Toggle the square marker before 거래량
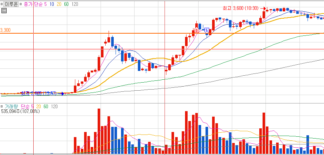 (2, 107)
